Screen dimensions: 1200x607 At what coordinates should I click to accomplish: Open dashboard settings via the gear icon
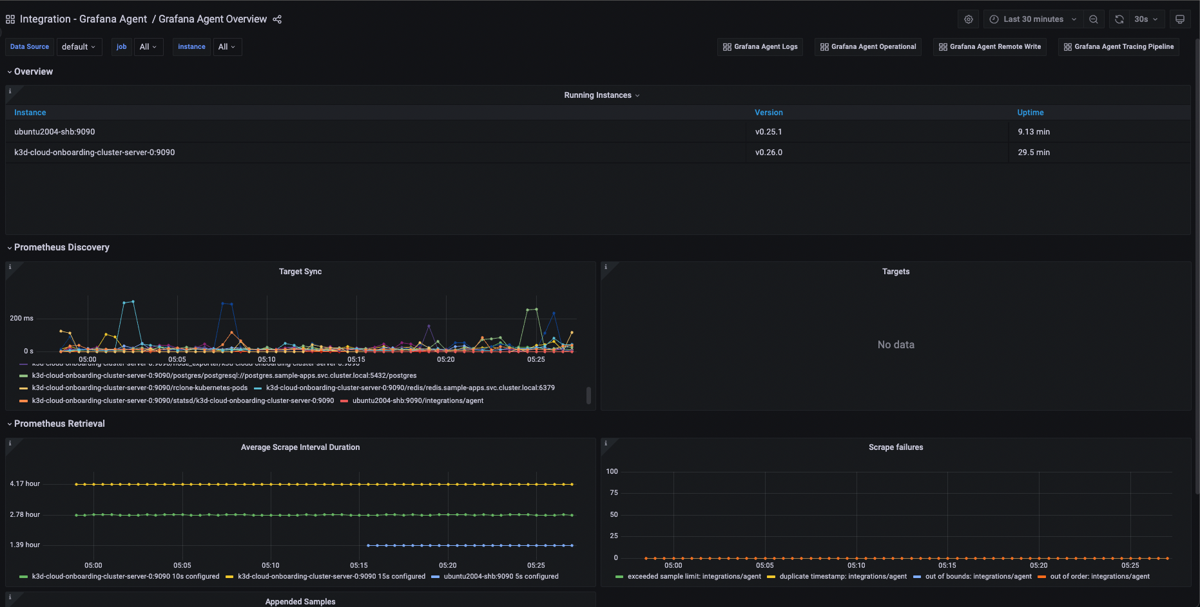968,19
